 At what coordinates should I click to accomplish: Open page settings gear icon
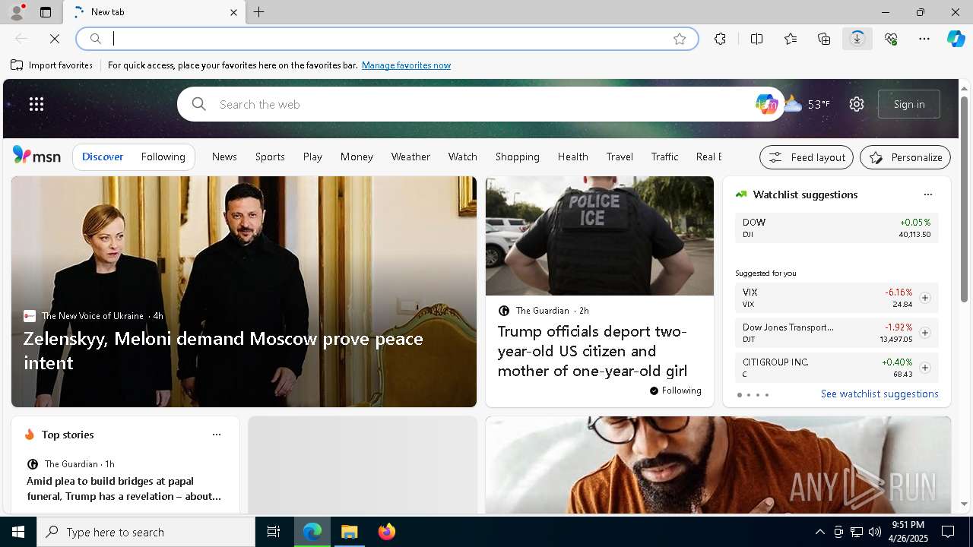[x=857, y=104]
